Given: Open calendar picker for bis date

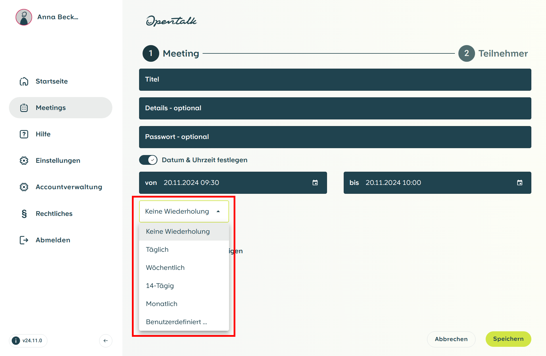Looking at the screenshot, I should [x=520, y=183].
